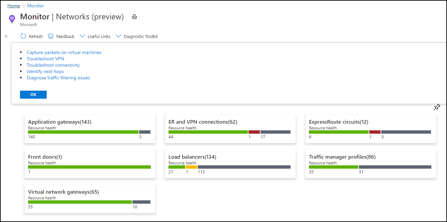Click the Refresh icon in toolbar
Image resolution: width=447 pixels, height=222 pixels.
pyautogui.click(x=23, y=36)
